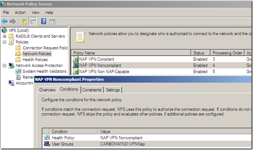
Task: Click NAP VPN Noncompliant Properties title bar
Action: pyautogui.click(x=143, y=79)
